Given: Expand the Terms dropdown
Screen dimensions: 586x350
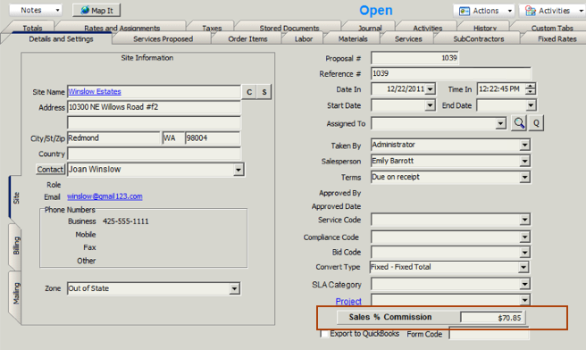Looking at the screenshot, I should click(x=524, y=177).
